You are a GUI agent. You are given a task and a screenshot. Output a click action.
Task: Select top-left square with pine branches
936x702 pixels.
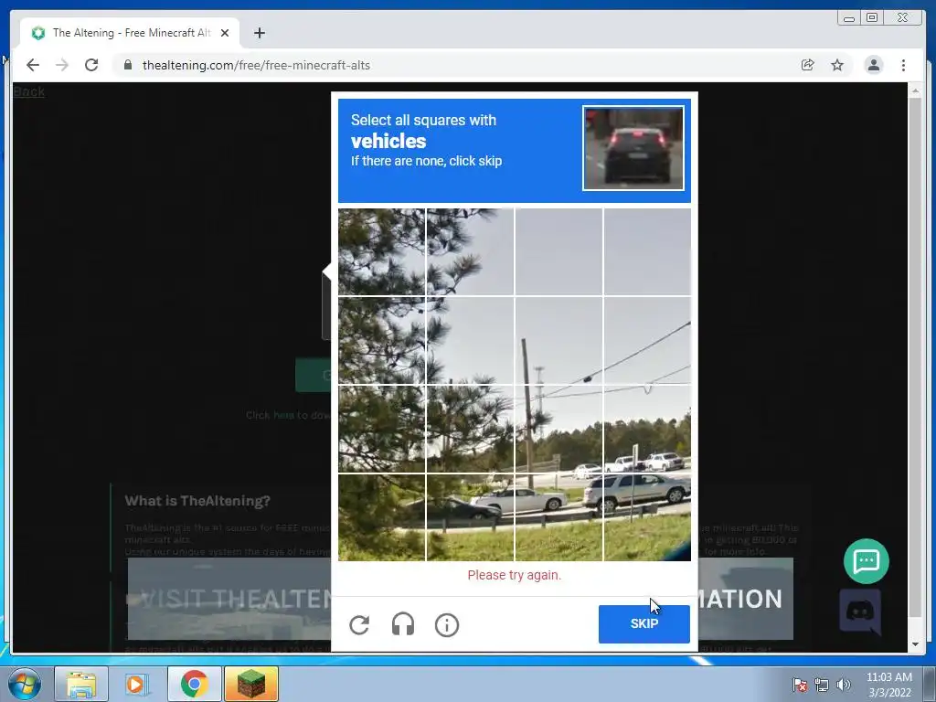coord(381,252)
